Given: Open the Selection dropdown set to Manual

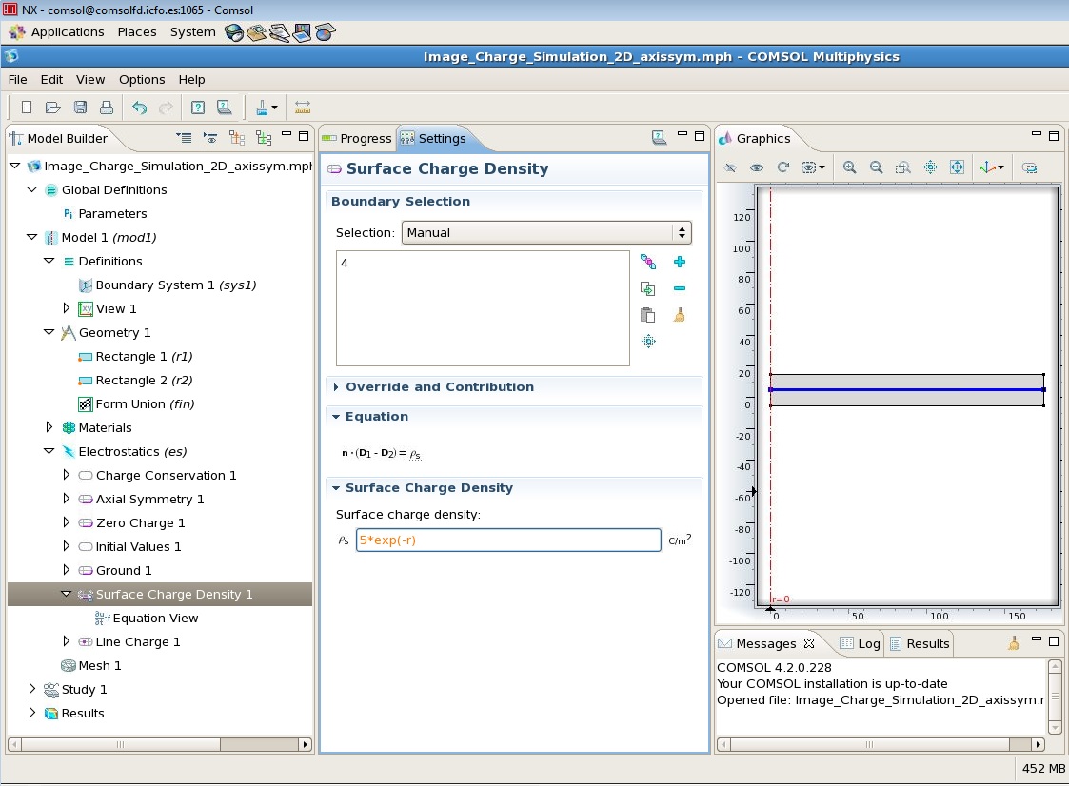Looking at the screenshot, I should point(546,232).
